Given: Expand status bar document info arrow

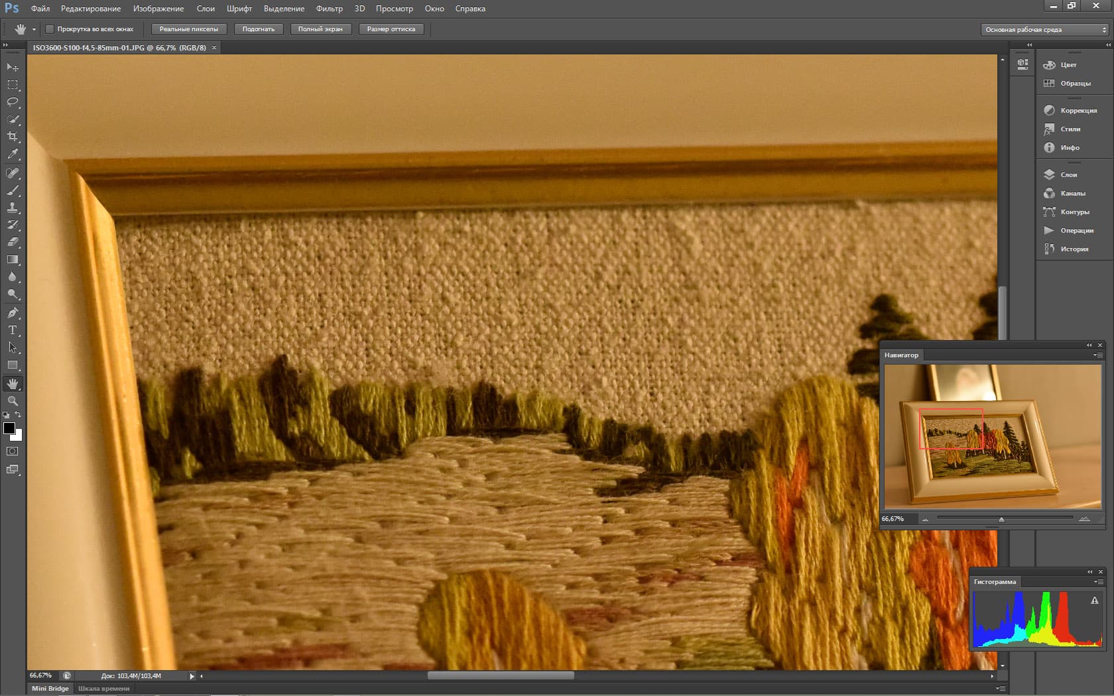Looking at the screenshot, I should (192, 676).
